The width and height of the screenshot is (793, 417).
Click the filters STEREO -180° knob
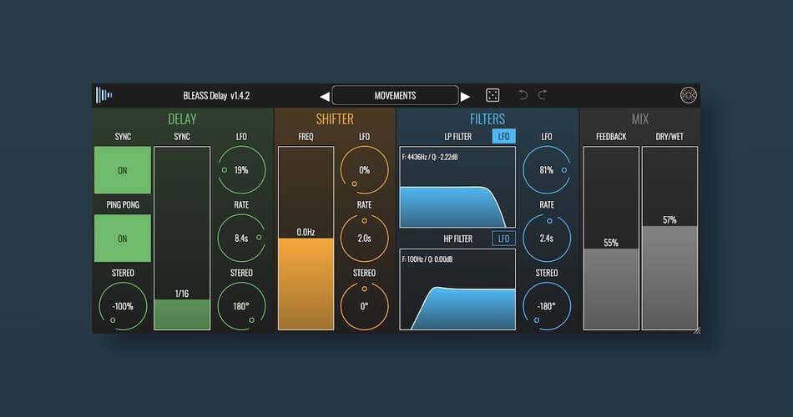(547, 306)
